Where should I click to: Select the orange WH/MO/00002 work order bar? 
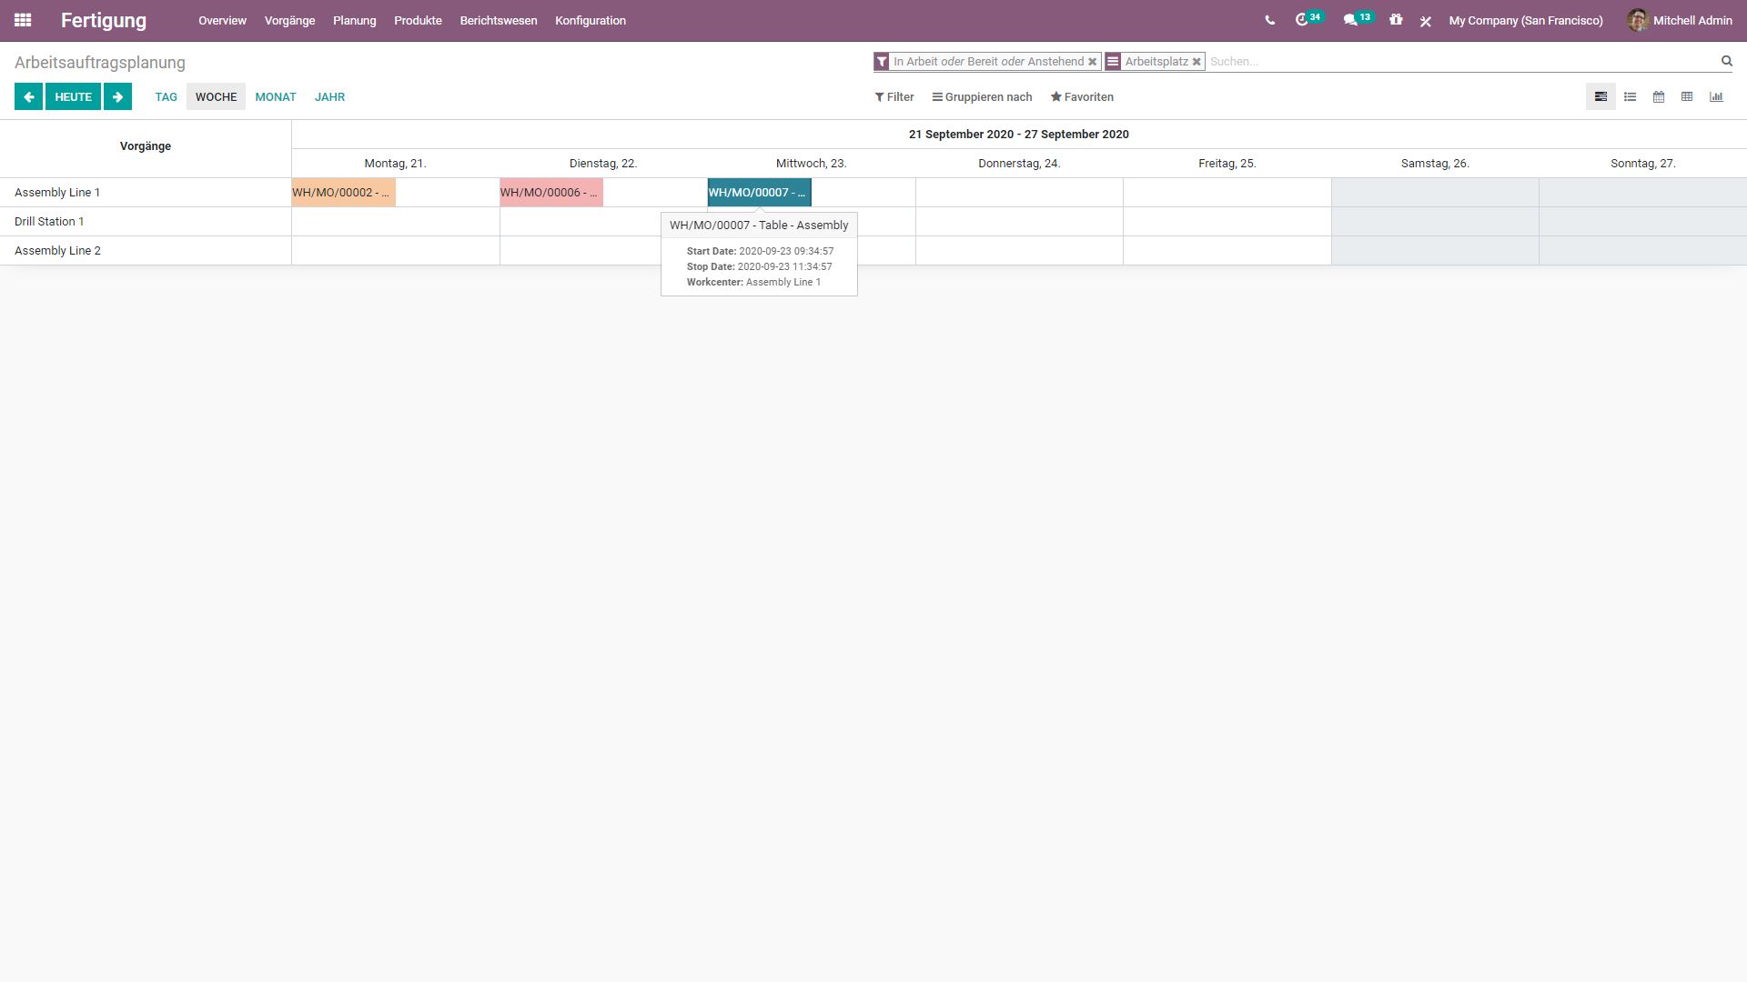pos(343,193)
